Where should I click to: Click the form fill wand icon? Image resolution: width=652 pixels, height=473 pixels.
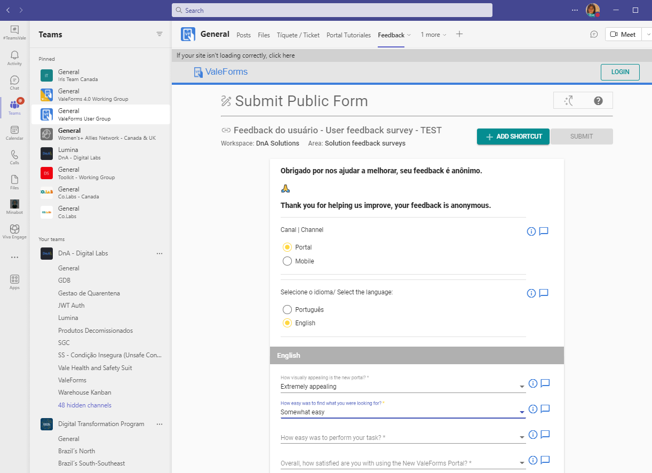coord(569,100)
